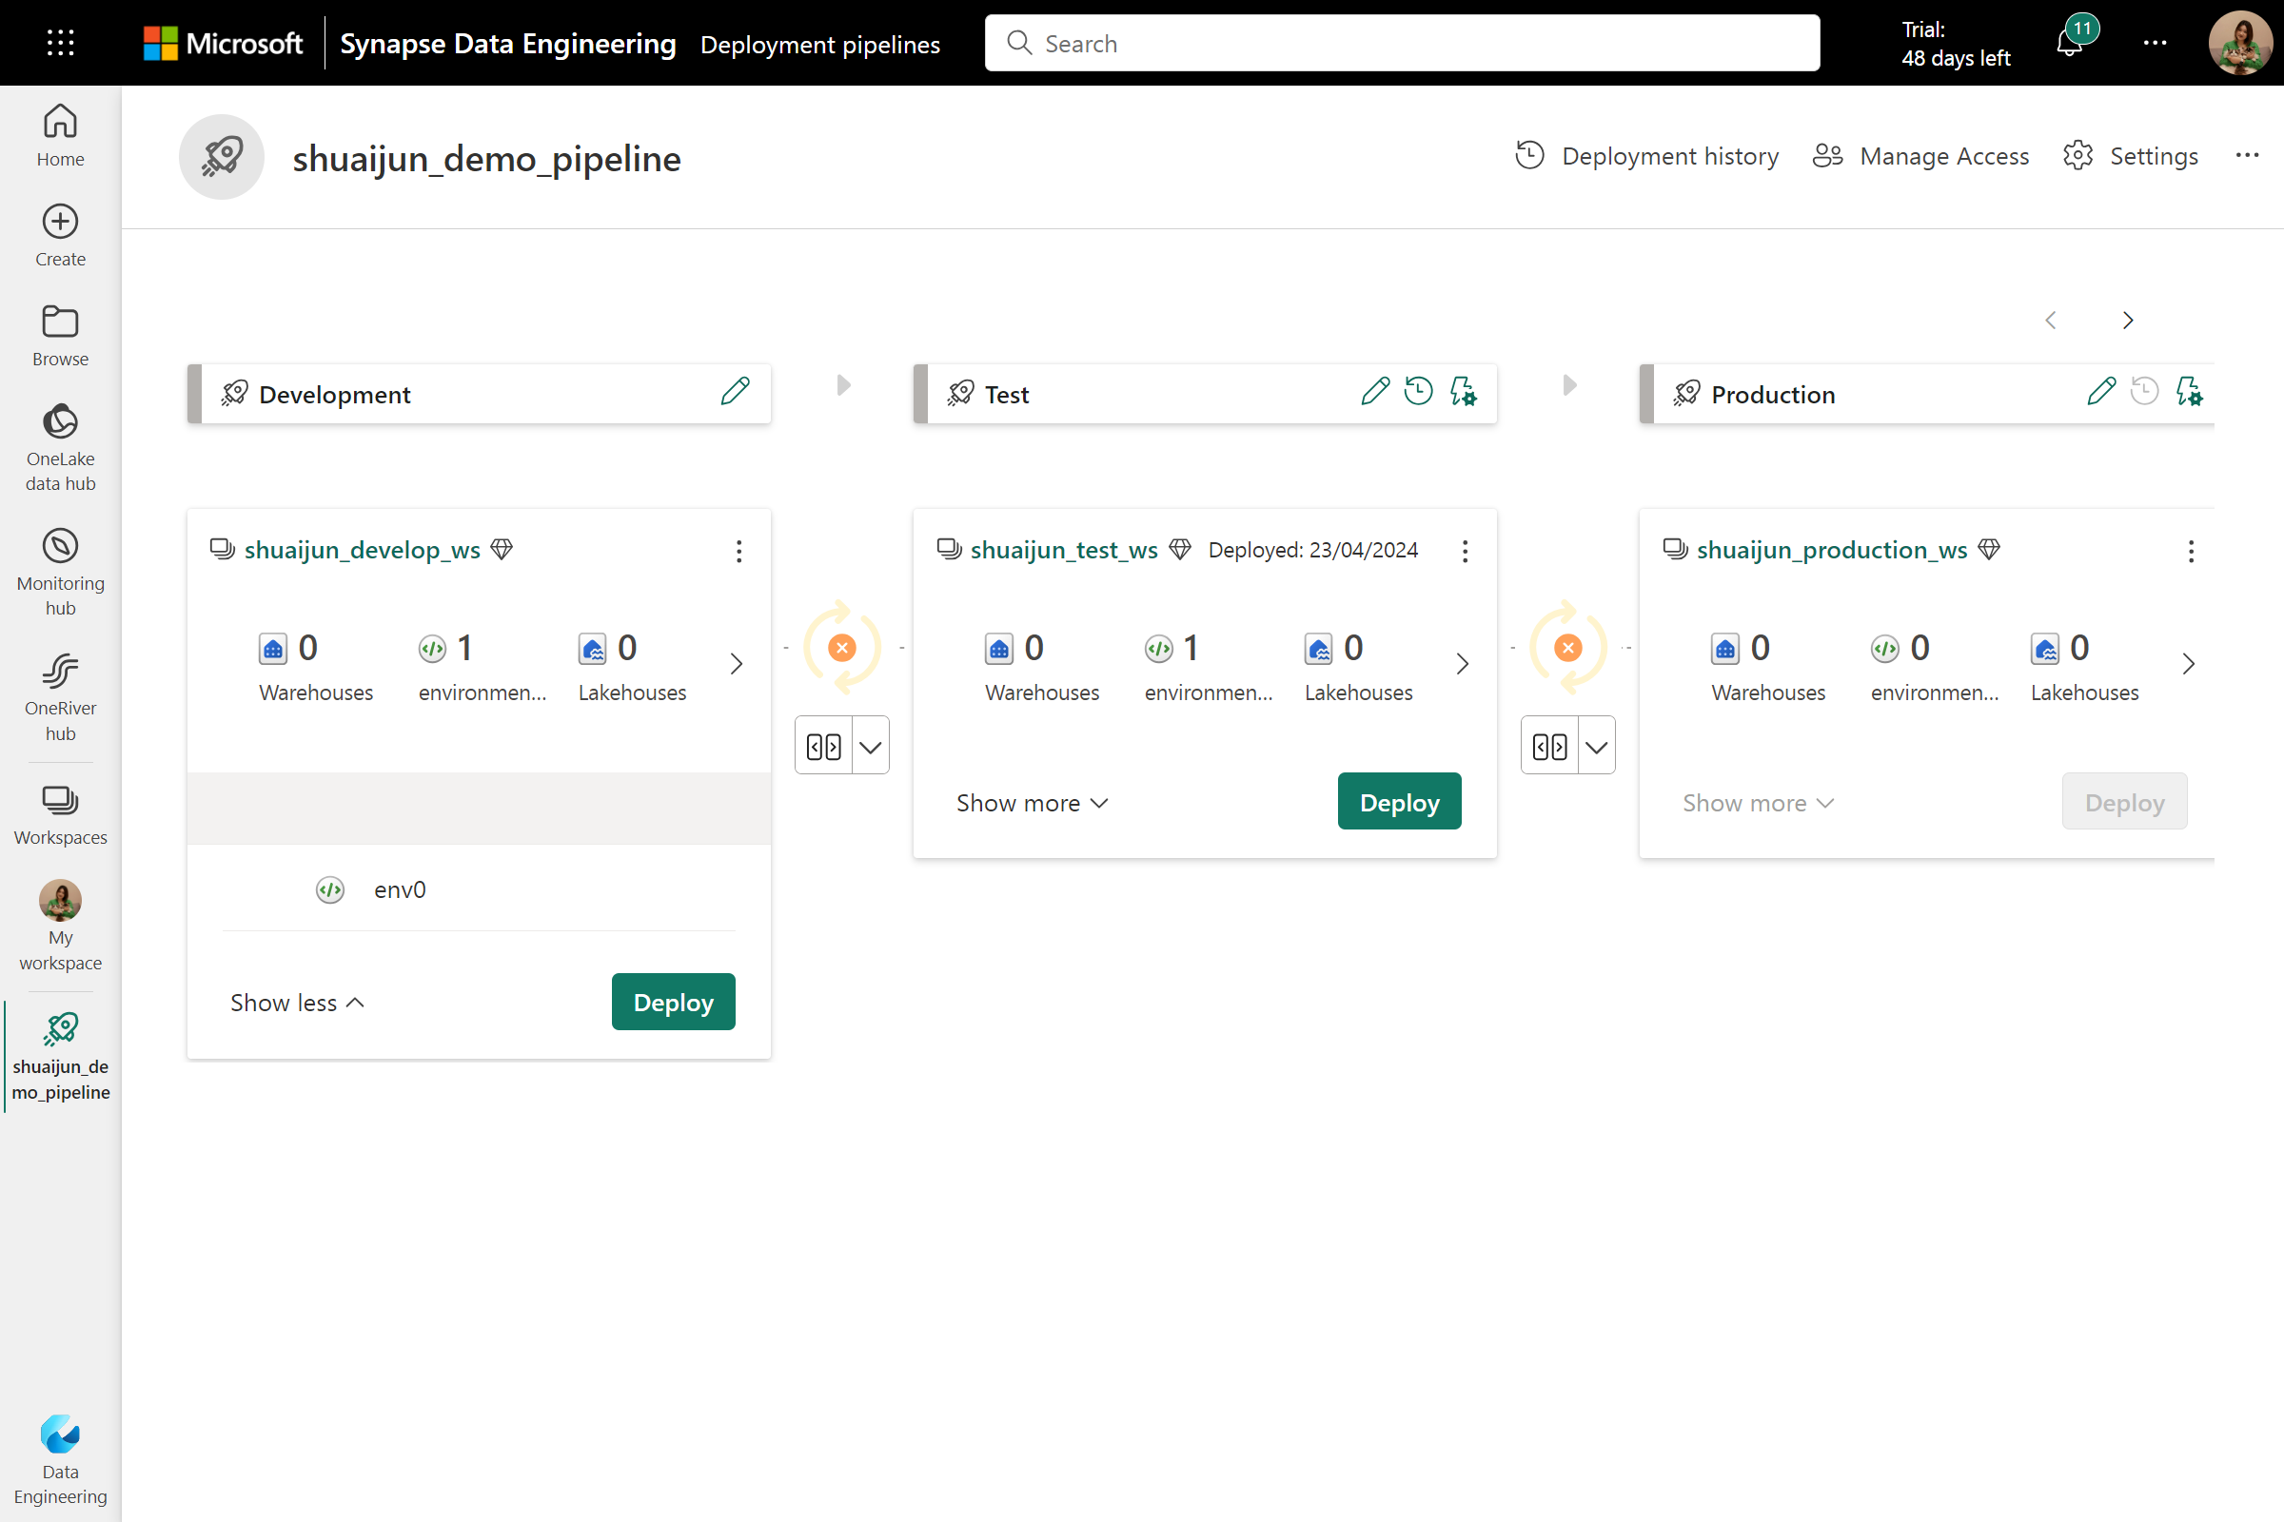Click the pipeline rocket avatar
Viewport: 2284px width, 1522px height.
[x=222, y=156]
